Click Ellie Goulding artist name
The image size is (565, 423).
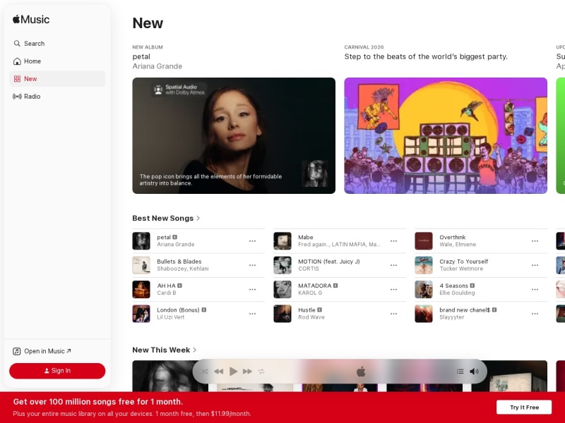[457, 293]
